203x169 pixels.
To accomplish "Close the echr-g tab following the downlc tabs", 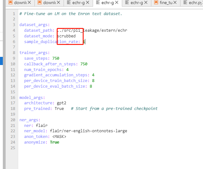I will click(88, 2).
